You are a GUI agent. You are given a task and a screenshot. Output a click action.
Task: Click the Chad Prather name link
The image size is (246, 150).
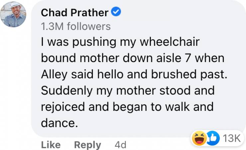coord(74,13)
